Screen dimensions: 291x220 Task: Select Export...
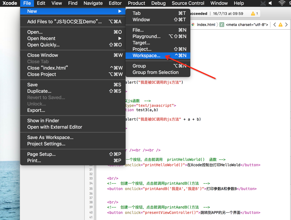click(x=73, y=110)
